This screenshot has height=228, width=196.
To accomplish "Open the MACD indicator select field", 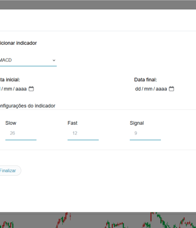I will click(x=28, y=61).
